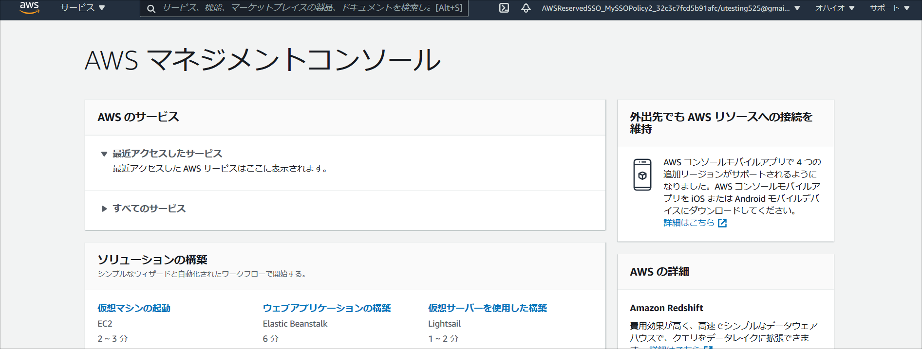The width and height of the screenshot is (922, 349).
Task: Click the Elastic Beanstalk label
Action: pos(295,324)
